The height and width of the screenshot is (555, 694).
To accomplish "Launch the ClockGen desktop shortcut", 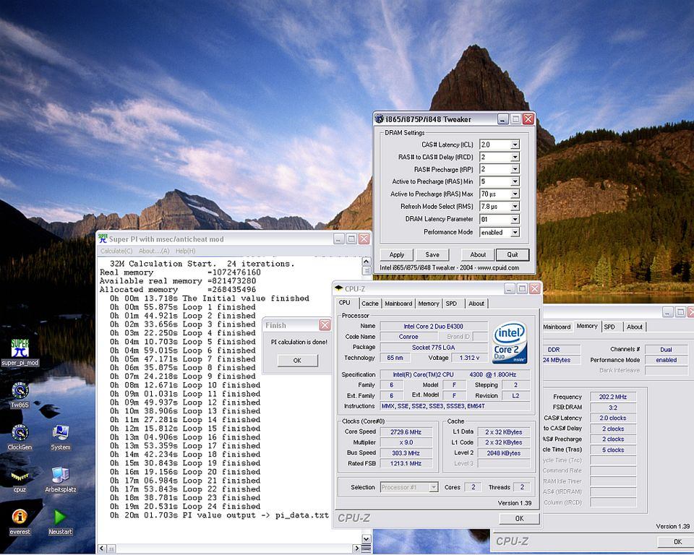I will coord(20,437).
